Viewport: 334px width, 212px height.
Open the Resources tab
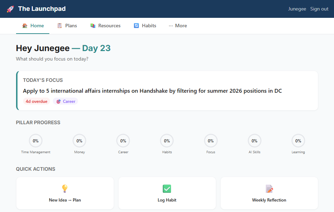point(106,26)
